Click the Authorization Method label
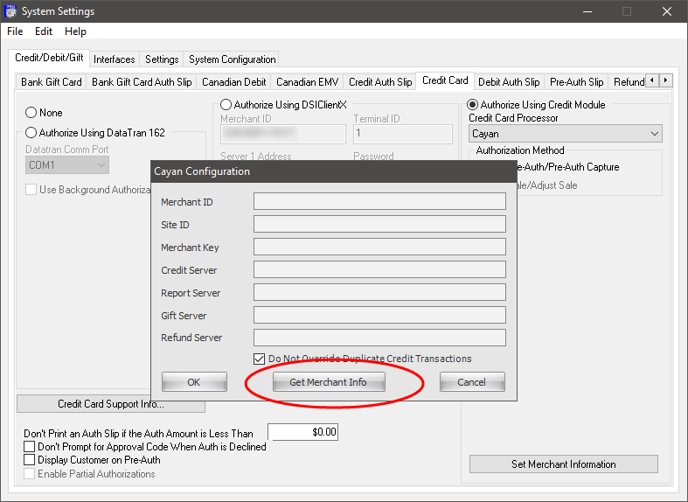 (x=520, y=150)
